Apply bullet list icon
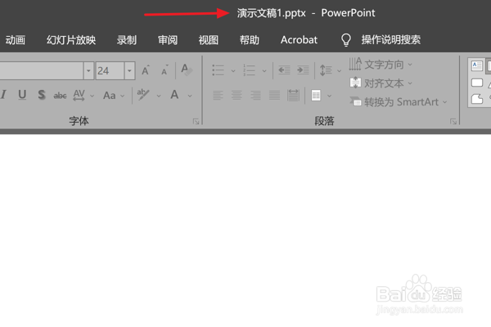Image resolution: width=491 pixels, height=327 pixels. point(218,70)
